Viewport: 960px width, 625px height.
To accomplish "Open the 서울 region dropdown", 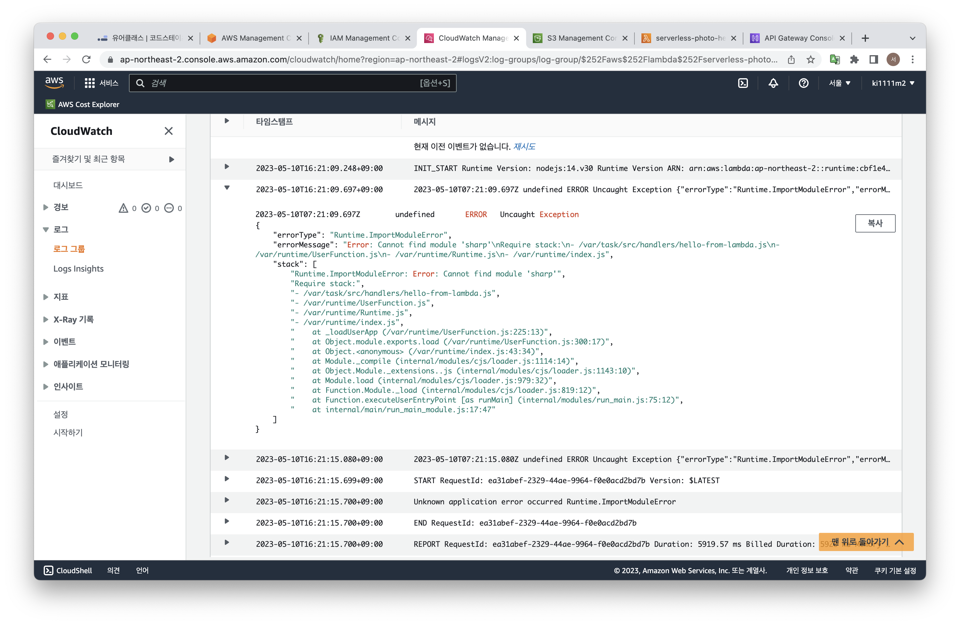I will pos(840,83).
